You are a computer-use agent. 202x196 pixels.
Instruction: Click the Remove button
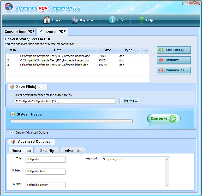point(174,60)
